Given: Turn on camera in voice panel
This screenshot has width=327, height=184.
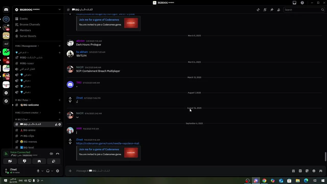Looking at the screenshot, I should click(x=10, y=161).
